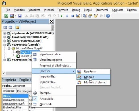
Task: Click the Paste clipboard toolbar icon
Action: [x=37, y=16]
